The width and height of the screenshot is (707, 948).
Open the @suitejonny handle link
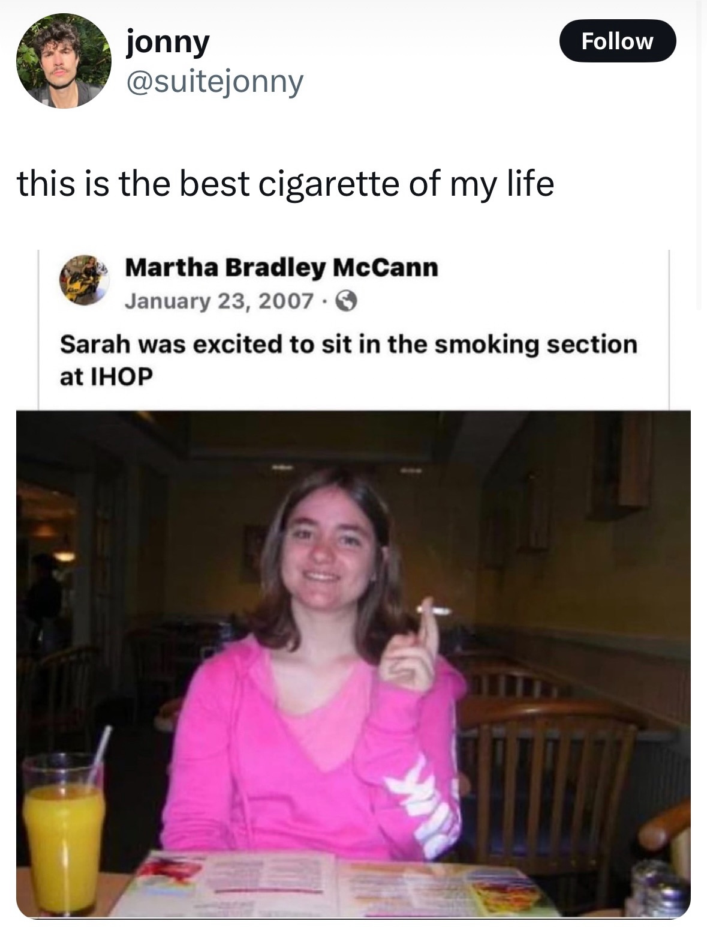(215, 82)
